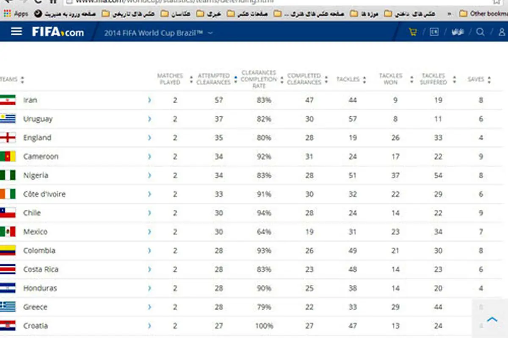The width and height of the screenshot is (508, 338).
Task: Click the Iran flag icon
Action: click(x=8, y=100)
